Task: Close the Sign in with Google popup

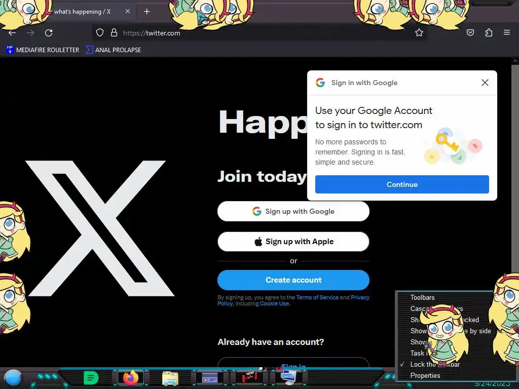Action: tap(485, 83)
